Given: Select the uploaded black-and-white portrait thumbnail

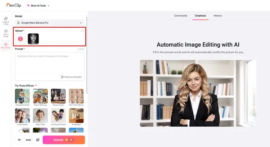Looking at the screenshot, I should tap(33, 39).
